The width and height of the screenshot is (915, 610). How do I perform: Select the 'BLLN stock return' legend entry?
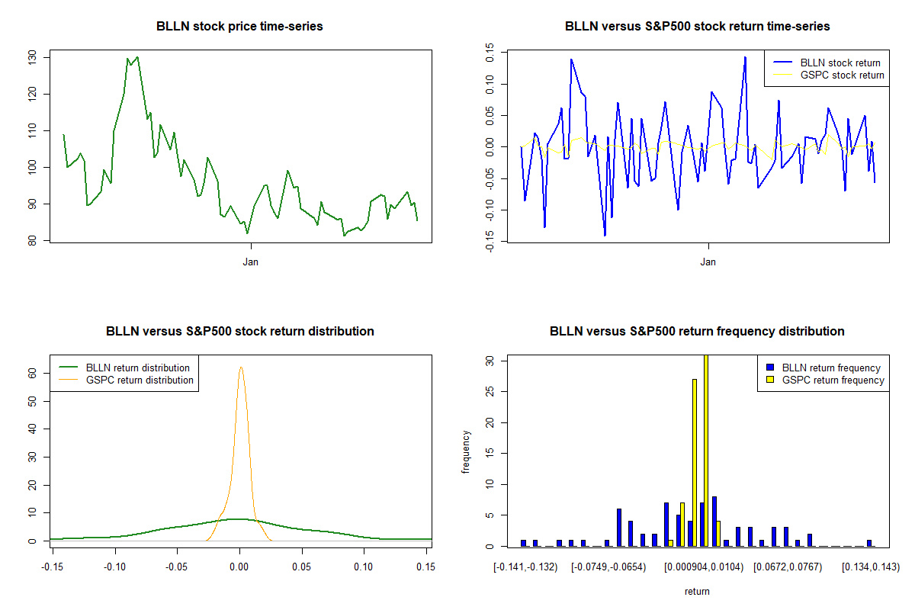point(840,63)
